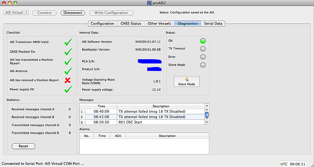
Task: Click the bootloader version value 040100.01.00.08
Action: [x=148, y=50]
